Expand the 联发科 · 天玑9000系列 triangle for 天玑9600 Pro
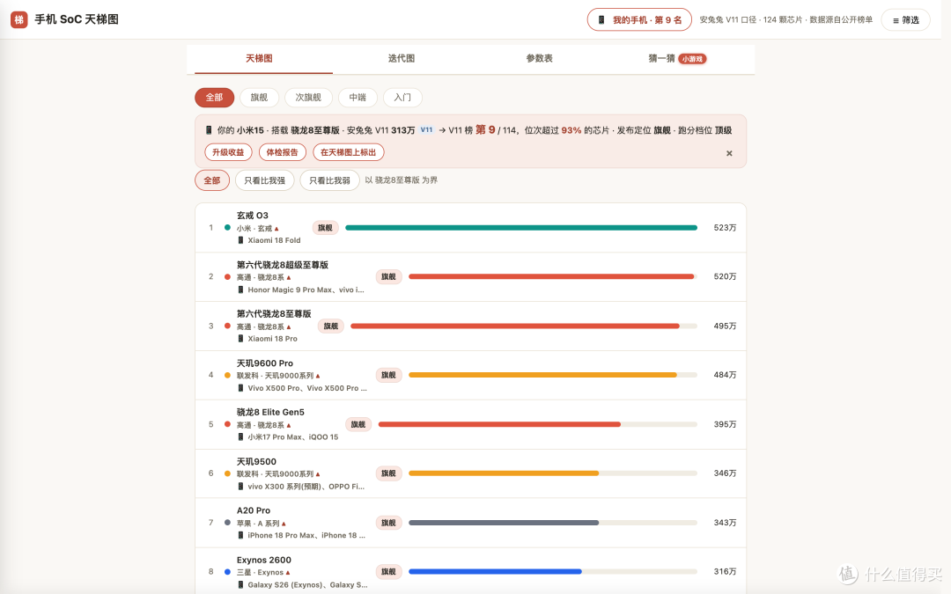The width and height of the screenshot is (951, 594). (318, 377)
